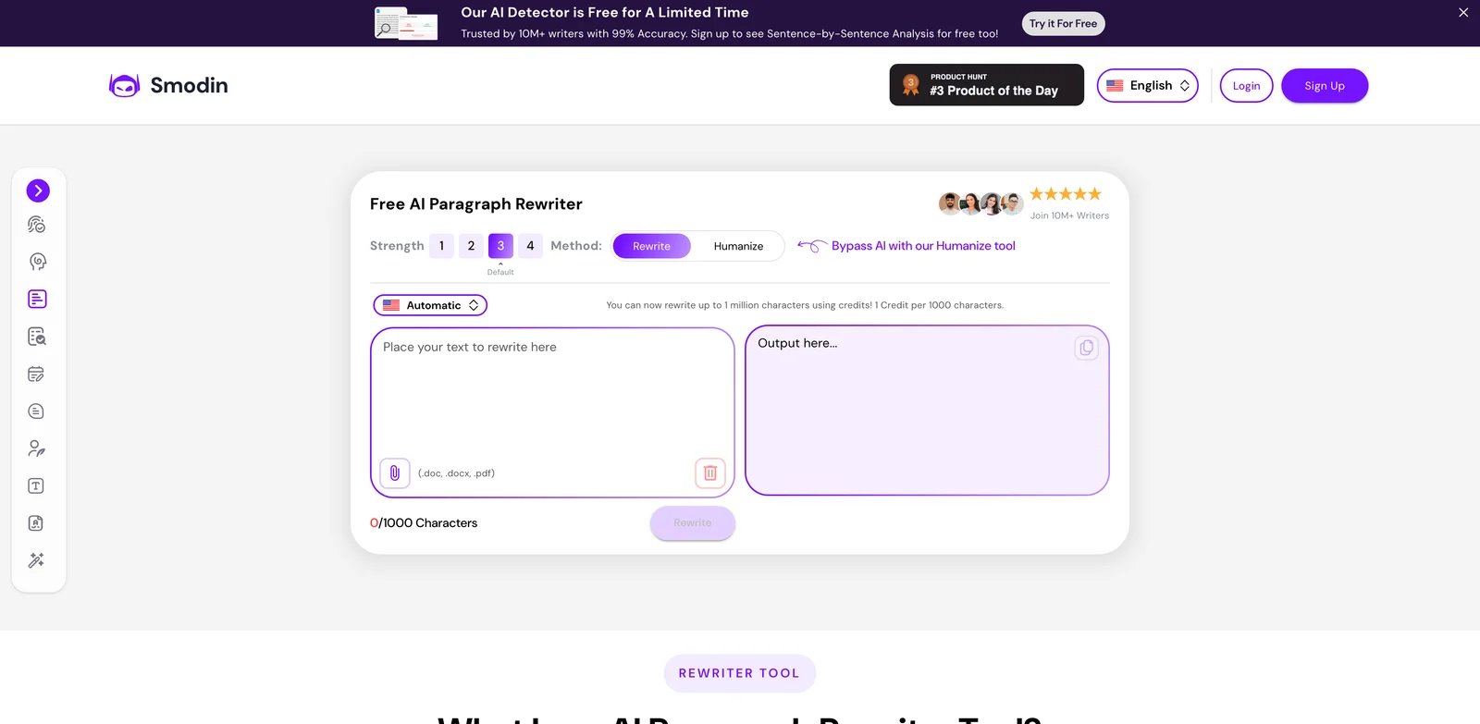This screenshot has height=724, width=1480.
Task: Click the paperclip attach file icon
Action: pyautogui.click(x=395, y=473)
